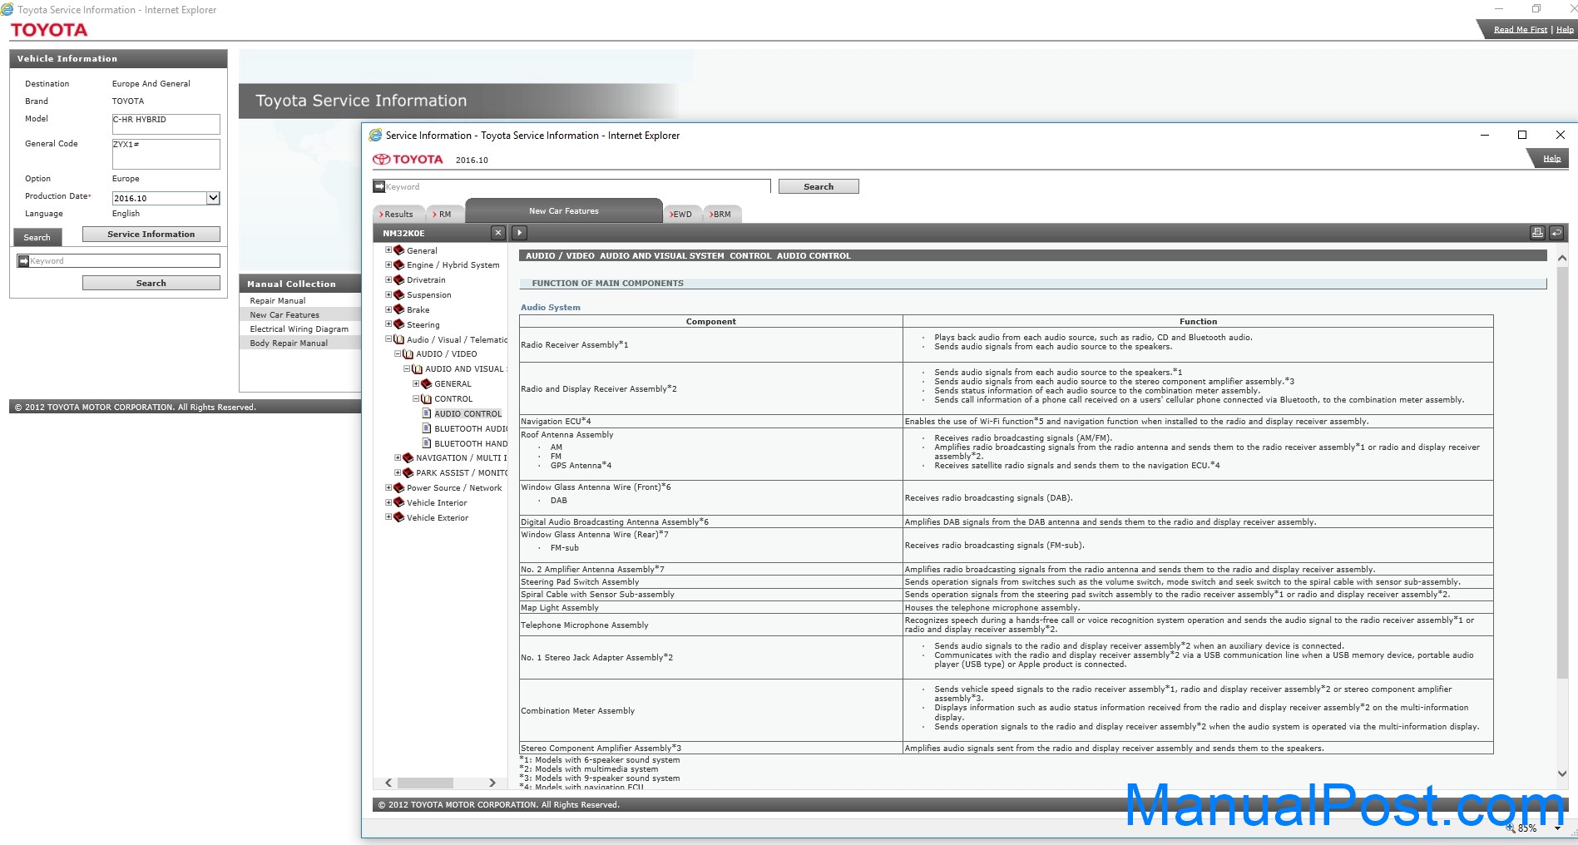The width and height of the screenshot is (1578, 845).
Task: Select the GENERAL tree item under AUDIO AND VISUAL
Action: tap(453, 383)
